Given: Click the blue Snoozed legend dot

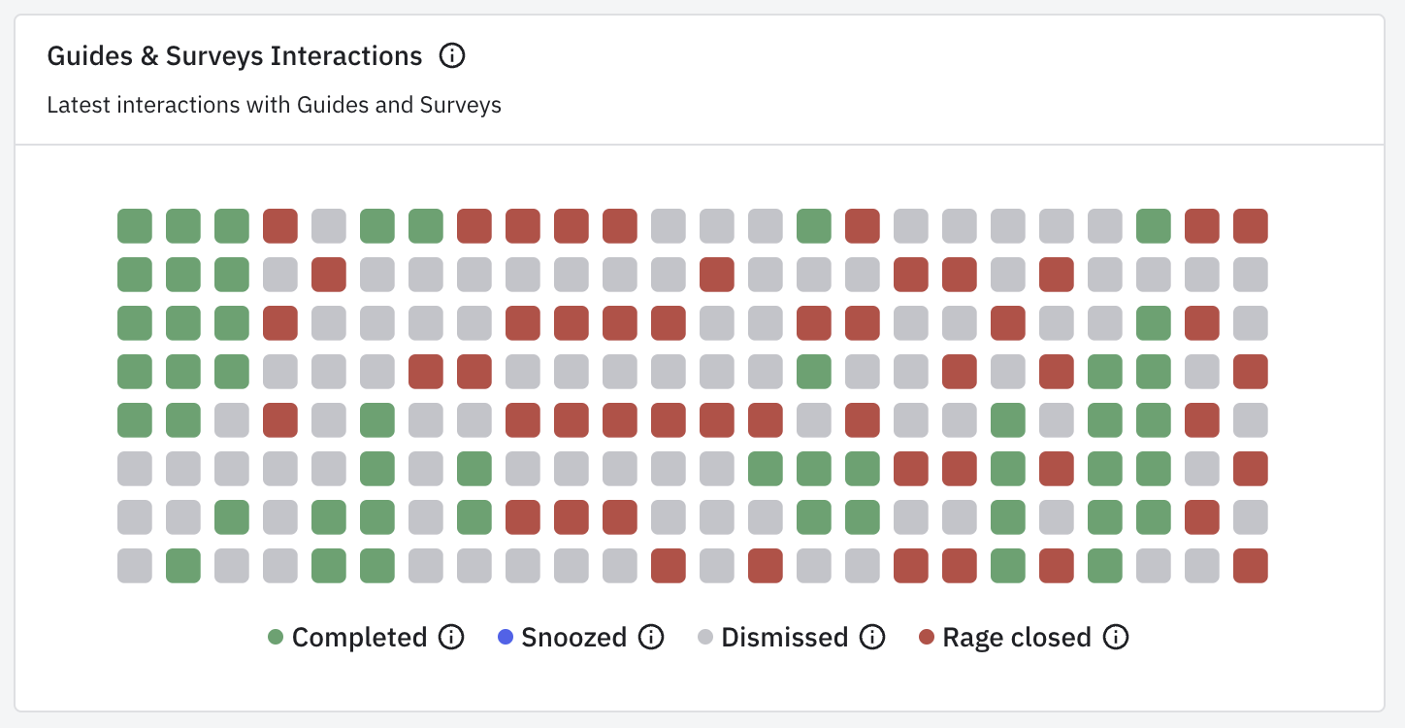Looking at the screenshot, I should pos(505,638).
